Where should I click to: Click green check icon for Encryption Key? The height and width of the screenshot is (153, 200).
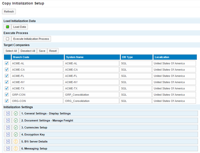tap(16, 134)
